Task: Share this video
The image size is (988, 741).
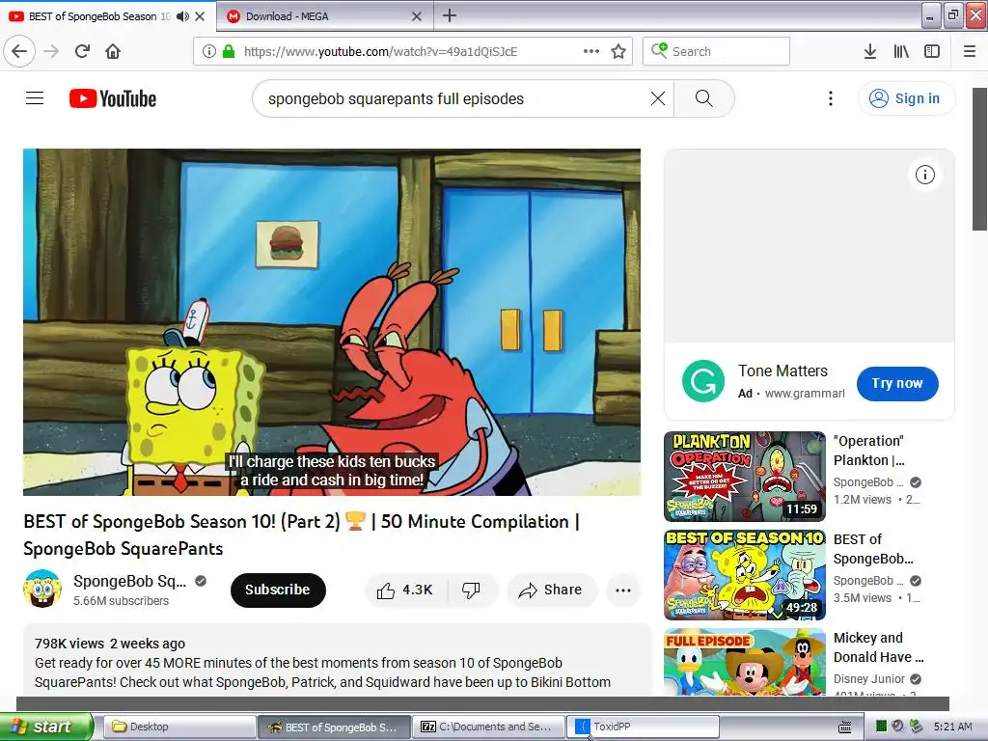Action: point(551,590)
